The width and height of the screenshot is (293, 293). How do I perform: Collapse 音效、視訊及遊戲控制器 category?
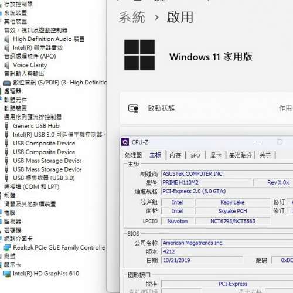click(36, 30)
